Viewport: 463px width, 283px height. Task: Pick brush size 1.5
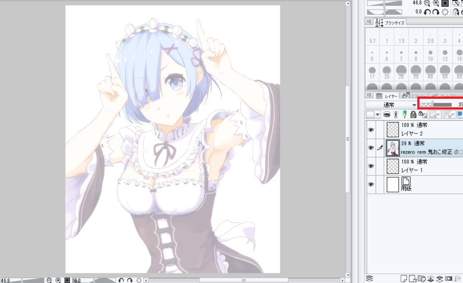point(402,37)
